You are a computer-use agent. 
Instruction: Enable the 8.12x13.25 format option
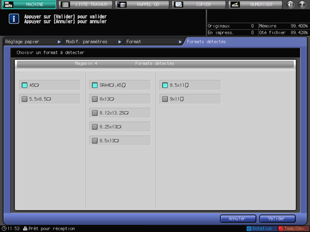pos(120,113)
